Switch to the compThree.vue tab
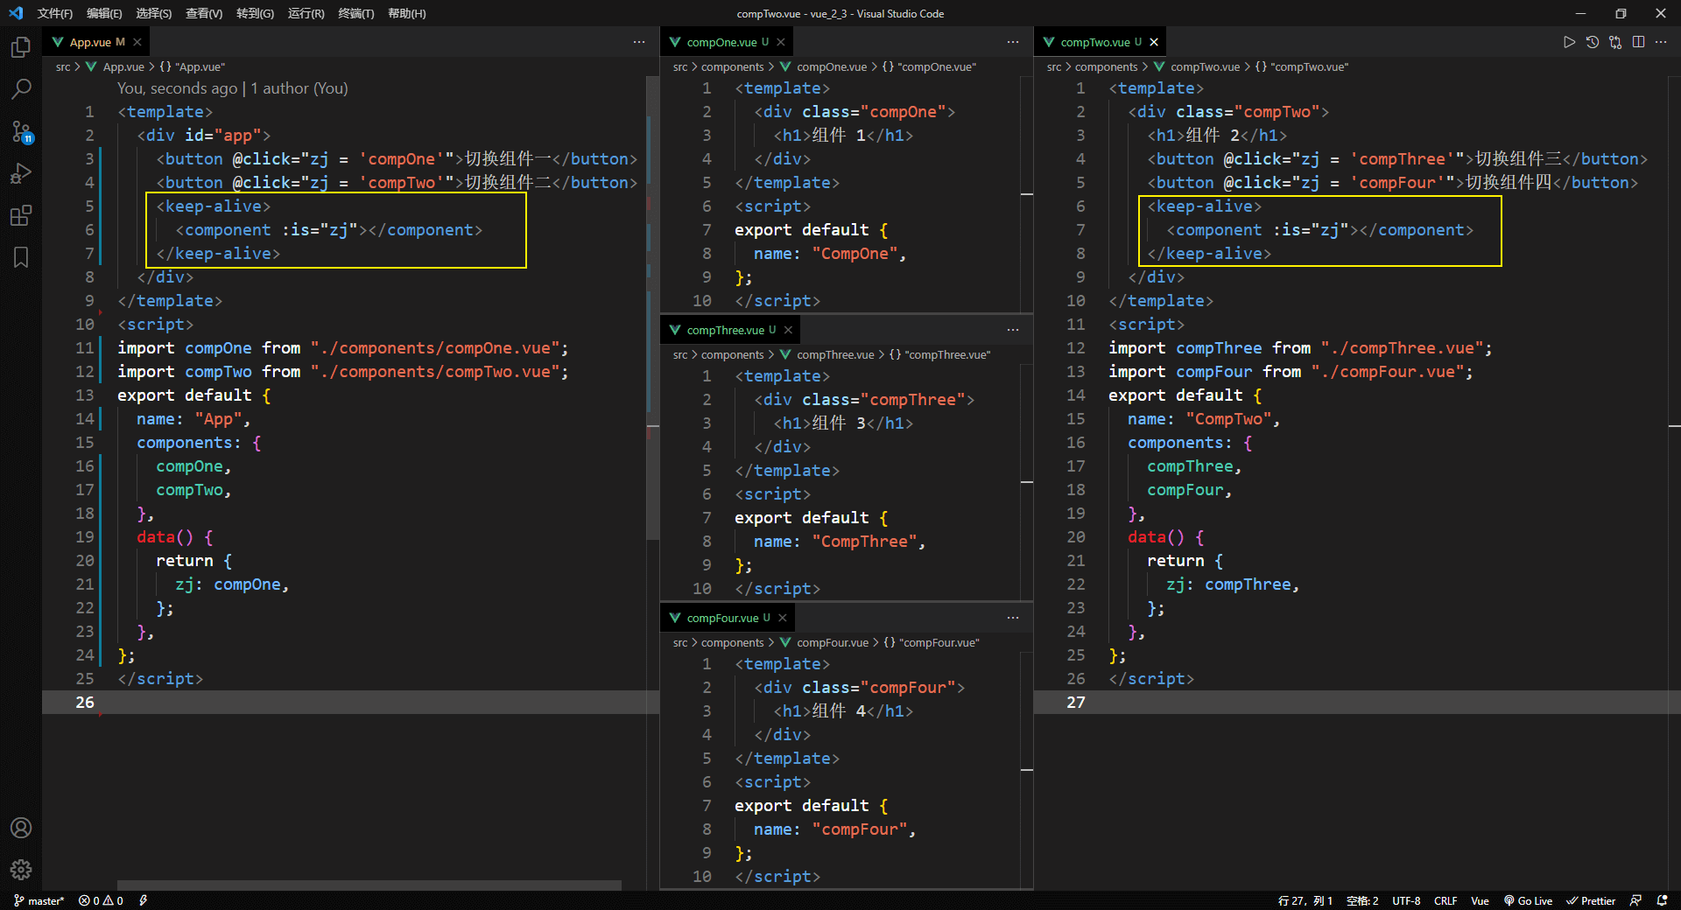This screenshot has height=910, width=1681. click(730, 330)
